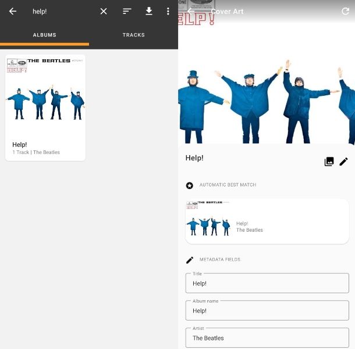Go back from the help! search screen
This screenshot has width=355, height=349.
pyautogui.click(x=13, y=11)
